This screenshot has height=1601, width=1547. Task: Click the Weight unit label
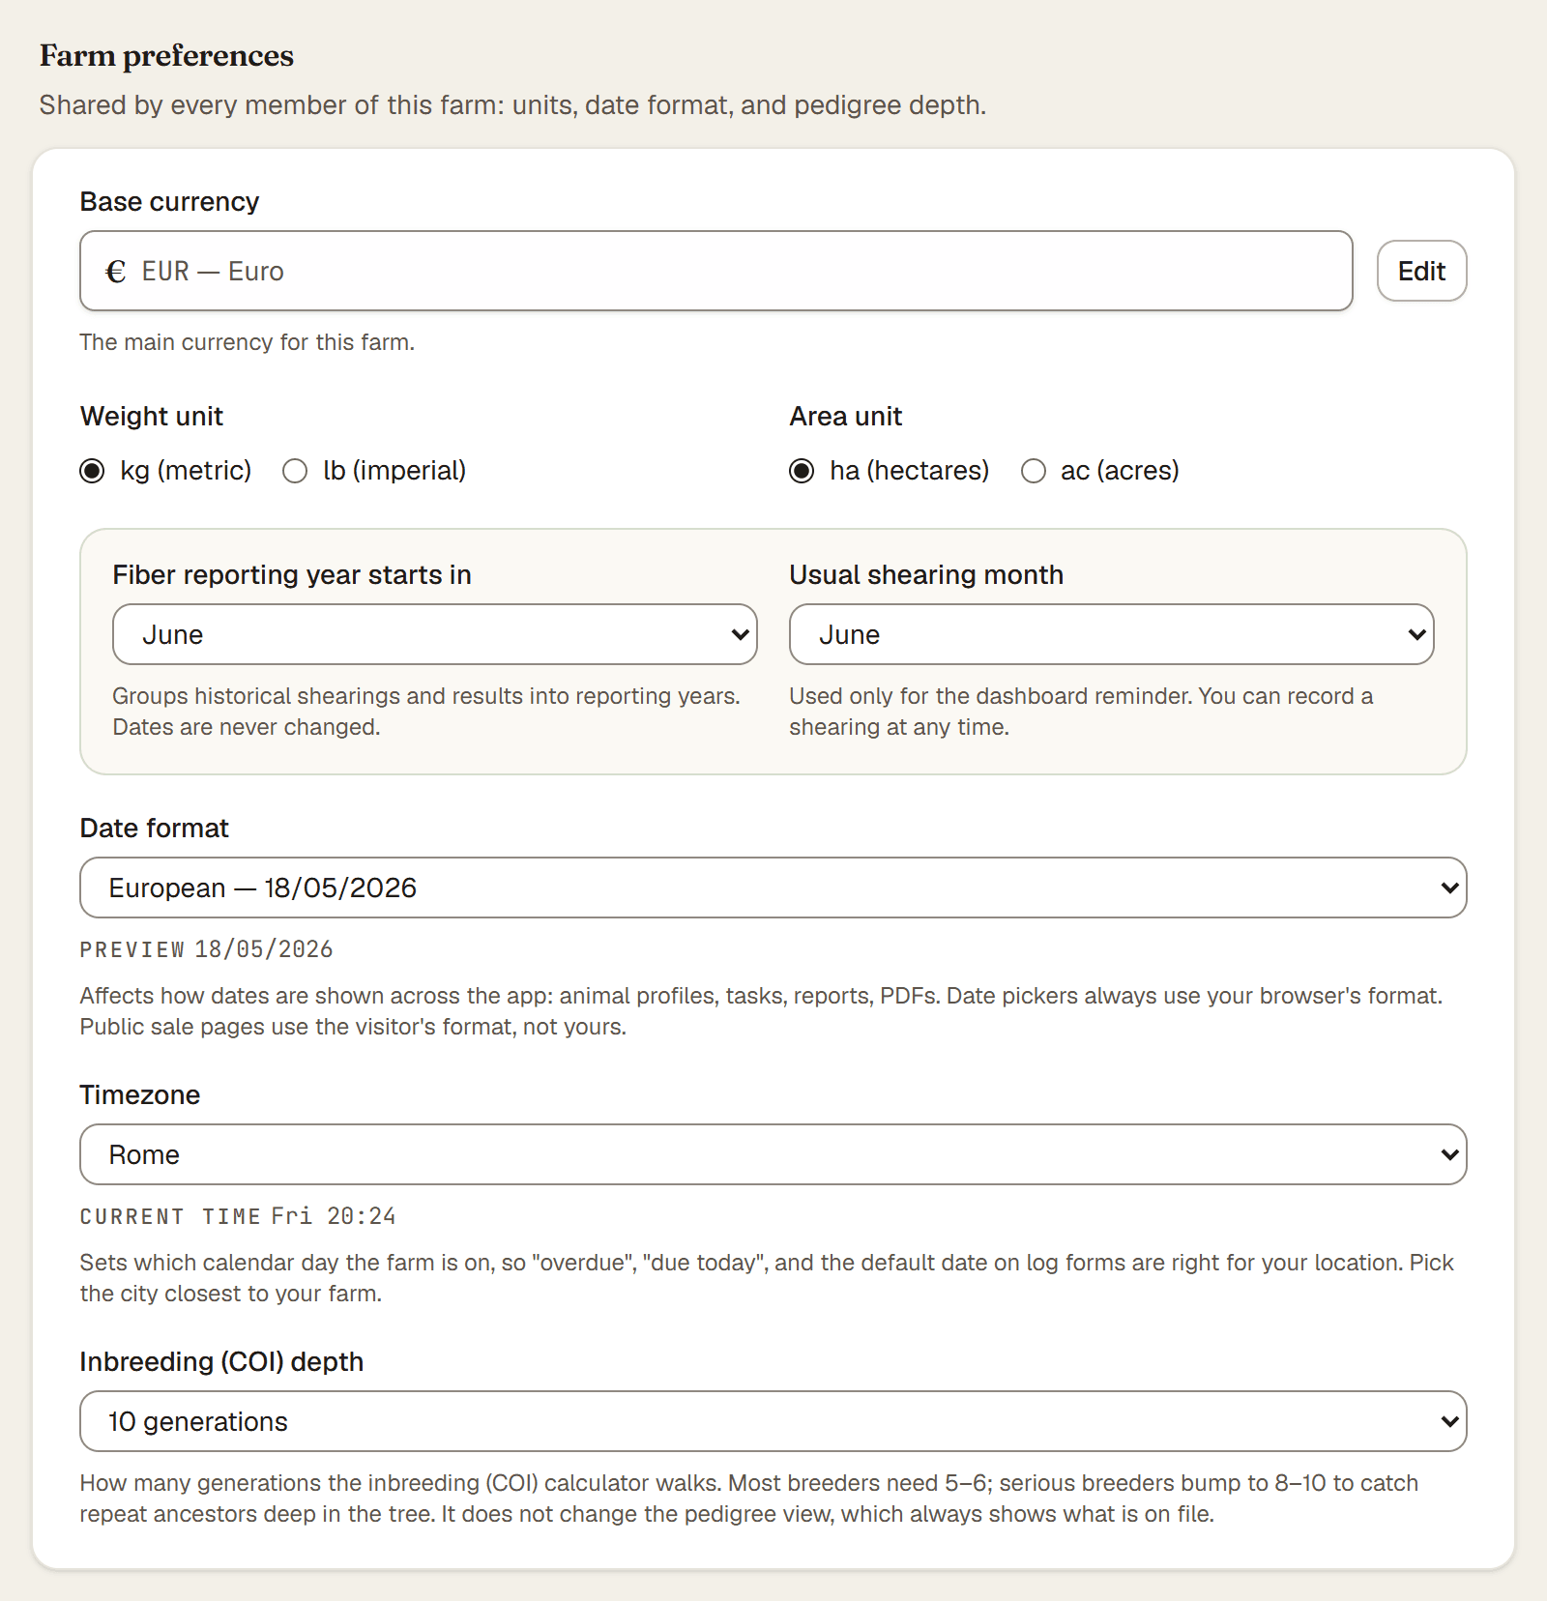tap(152, 416)
